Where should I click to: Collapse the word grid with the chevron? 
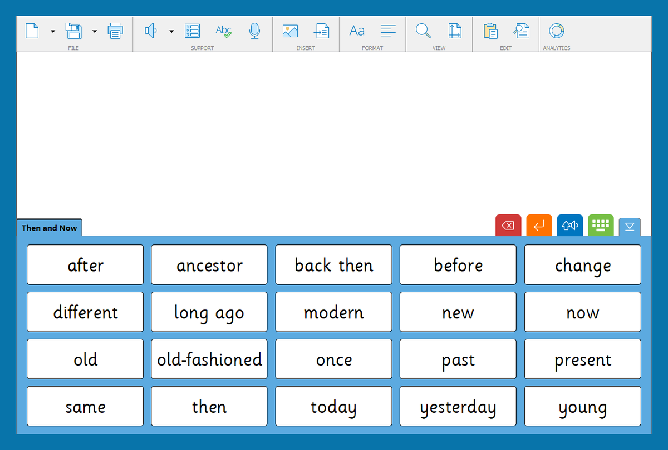tap(630, 226)
